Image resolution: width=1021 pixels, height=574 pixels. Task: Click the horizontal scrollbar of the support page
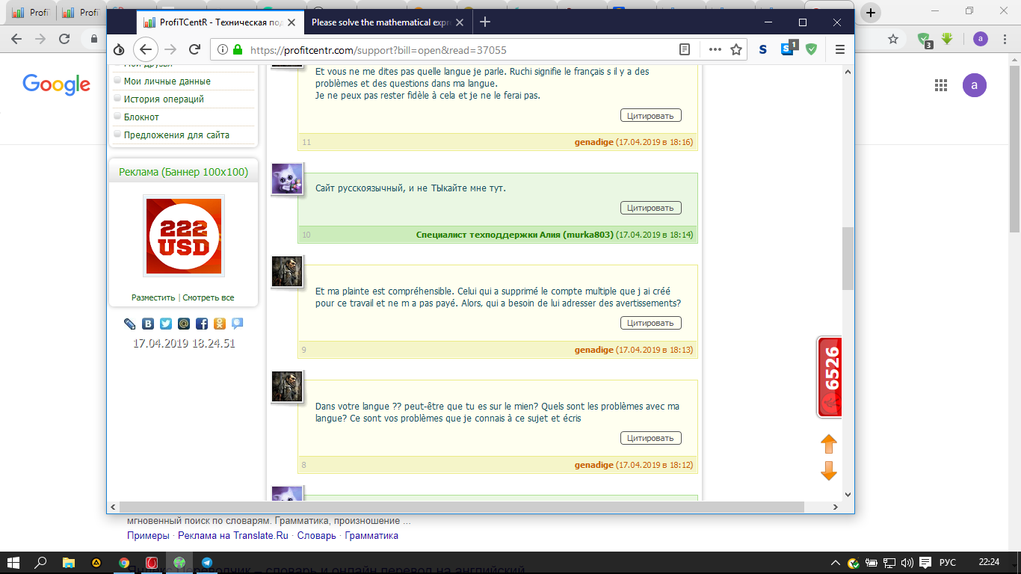tap(462, 507)
